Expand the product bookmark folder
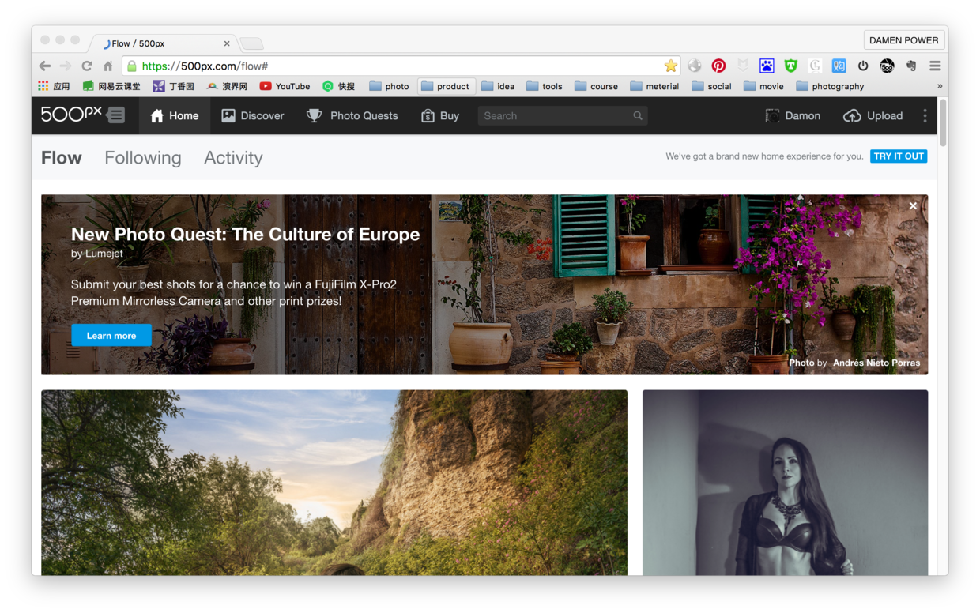 pos(446,86)
